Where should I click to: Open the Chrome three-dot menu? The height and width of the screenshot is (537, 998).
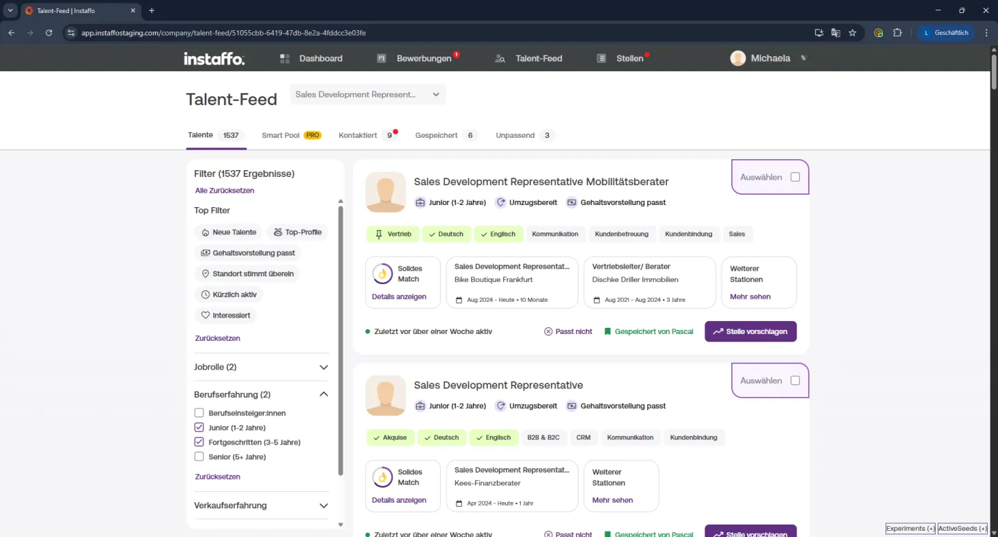coord(985,32)
